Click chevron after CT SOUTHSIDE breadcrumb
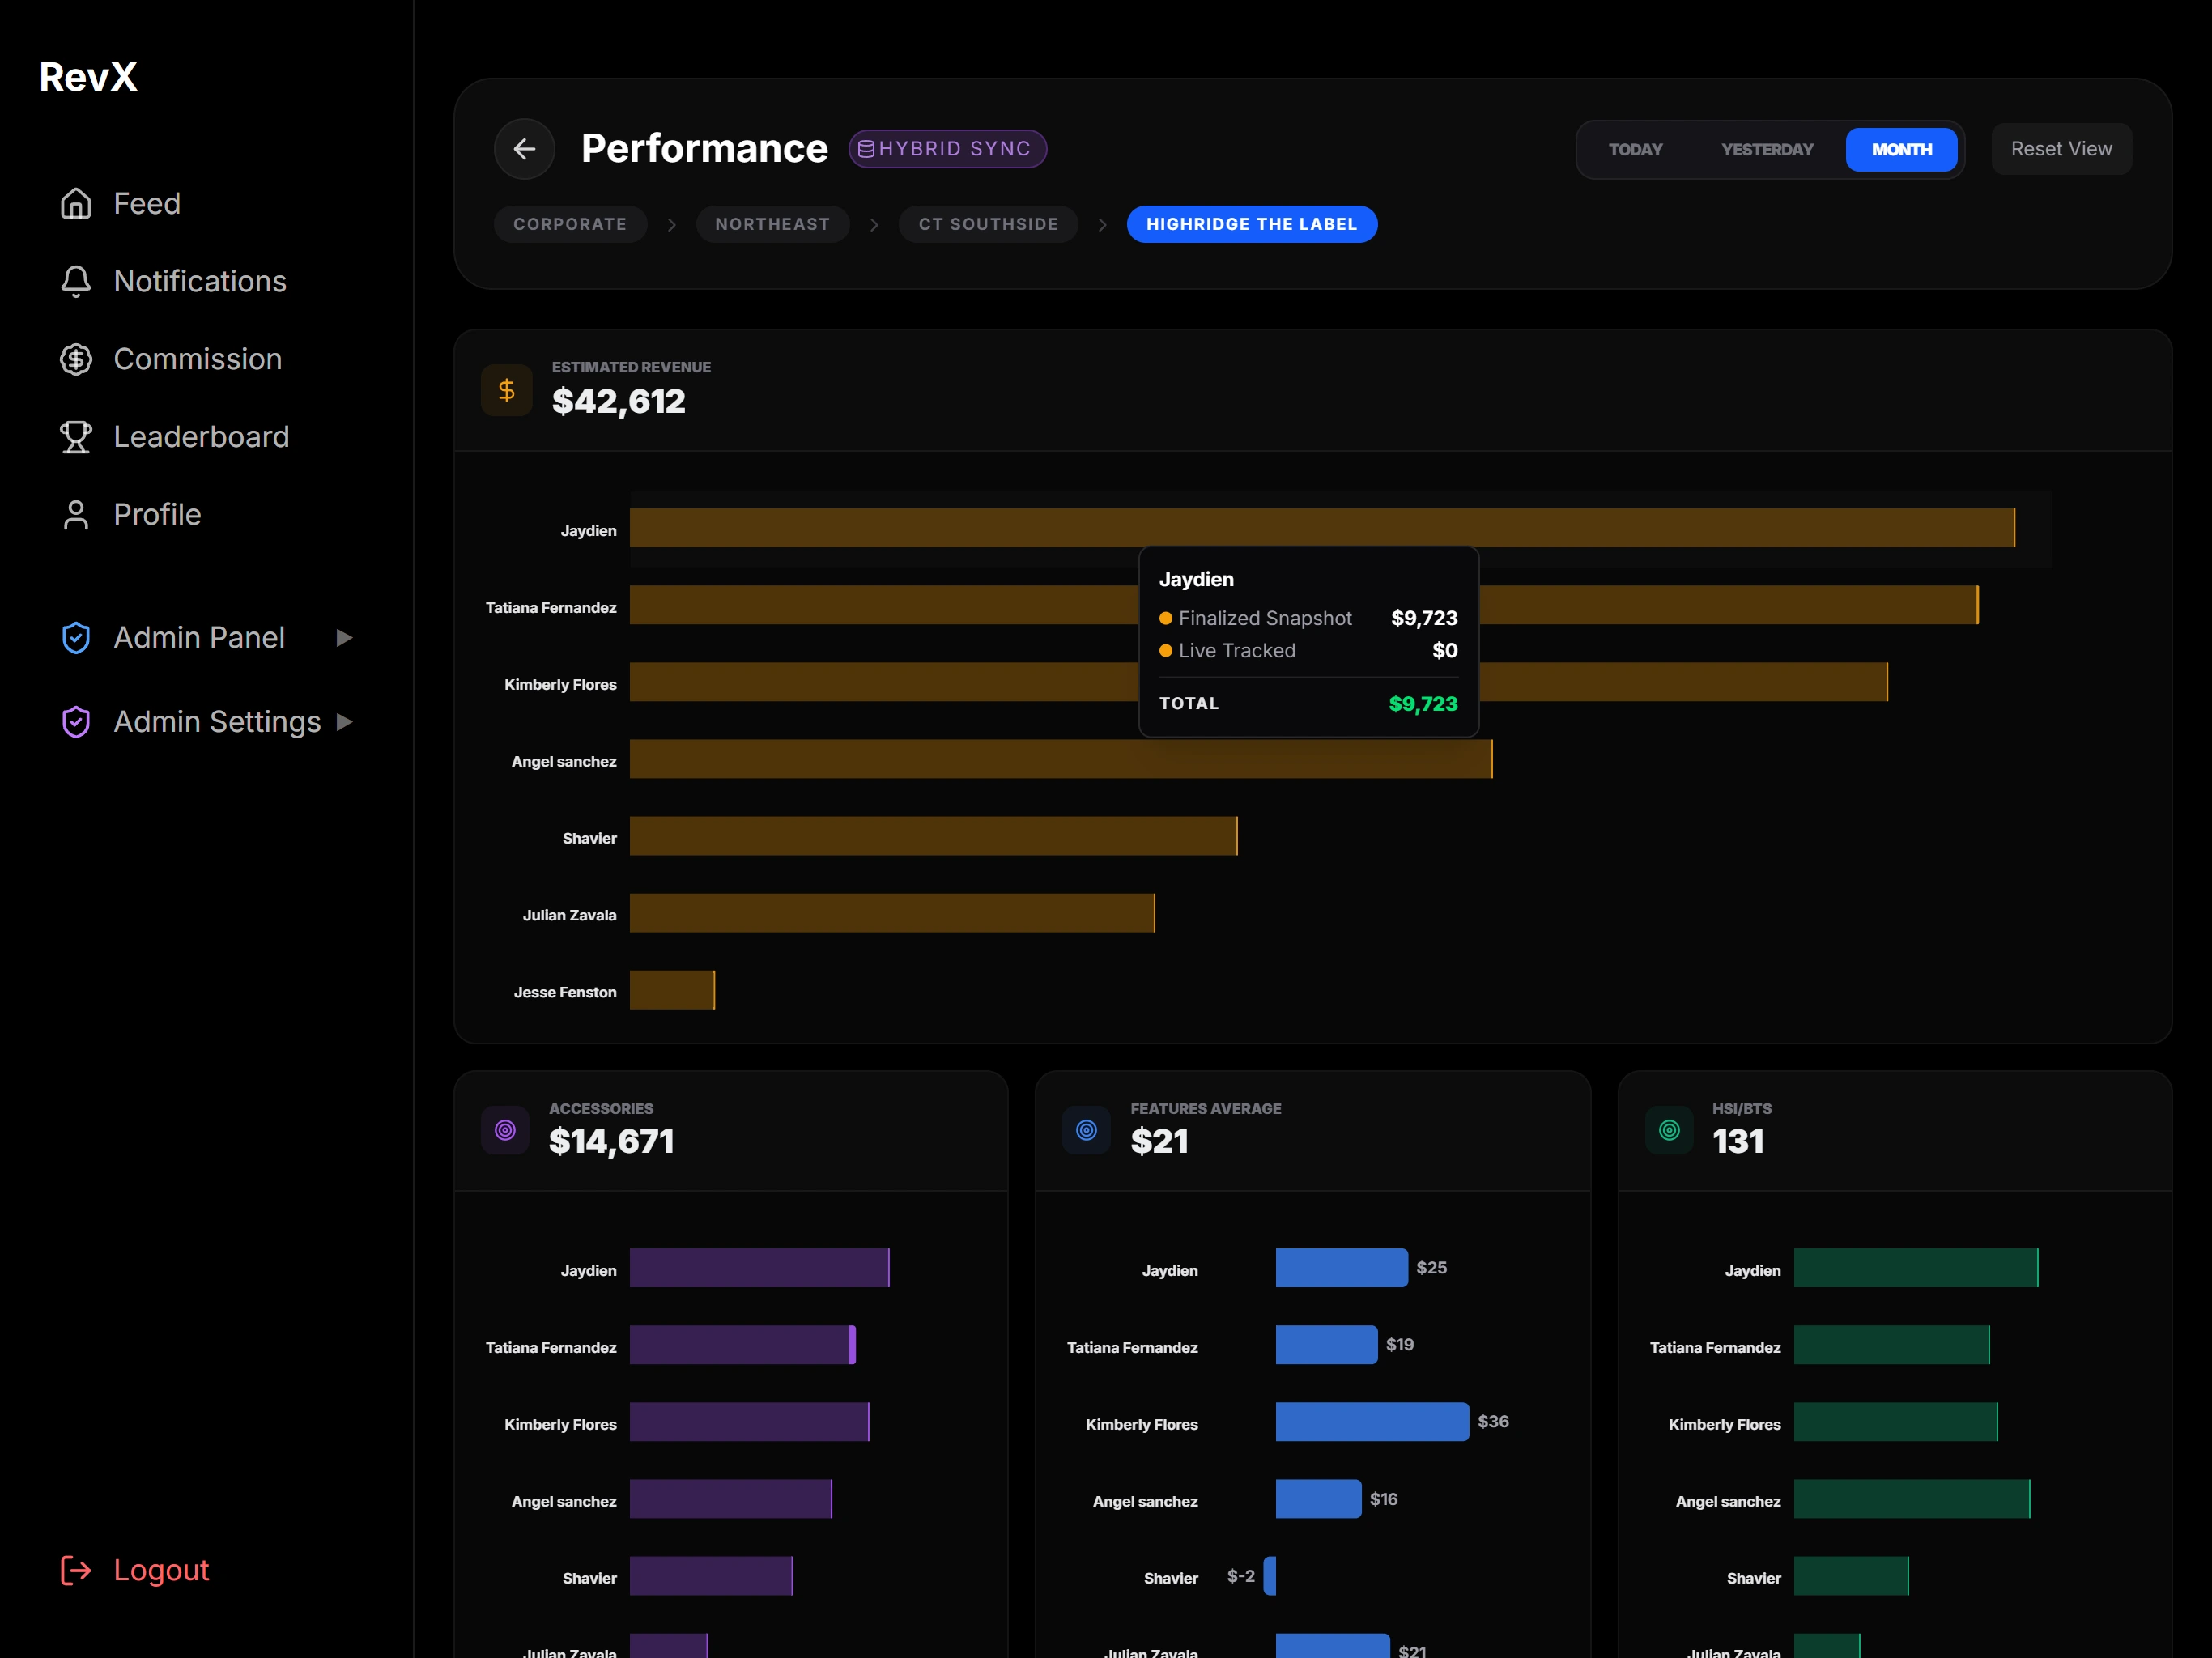 click(x=1103, y=225)
